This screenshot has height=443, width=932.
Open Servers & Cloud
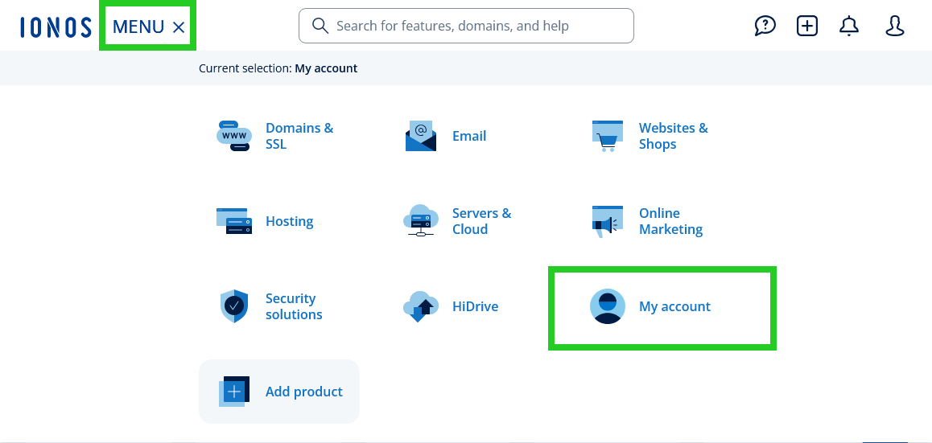(481, 221)
